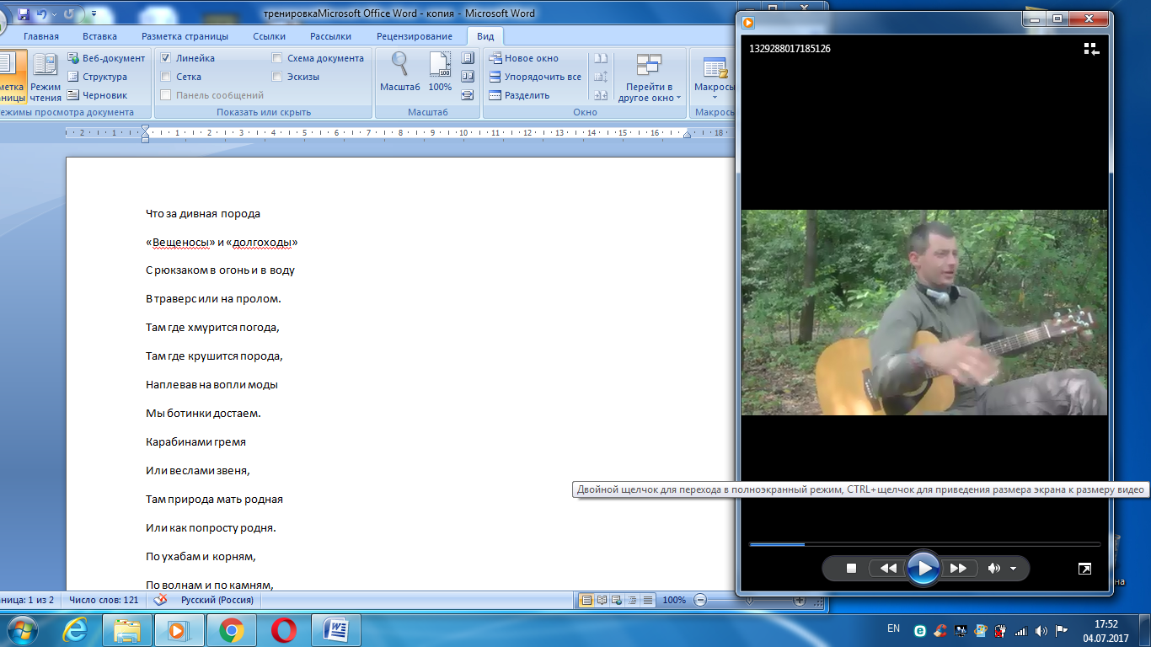The height and width of the screenshot is (647, 1151).
Task: Customize the Quick Access Toolbar dropdown
Action: coord(94,14)
